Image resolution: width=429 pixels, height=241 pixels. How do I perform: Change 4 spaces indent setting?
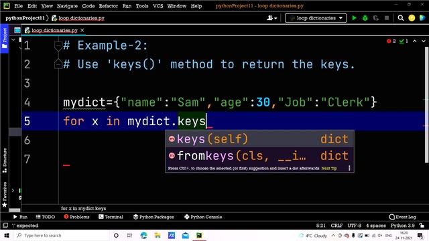coord(376,226)
